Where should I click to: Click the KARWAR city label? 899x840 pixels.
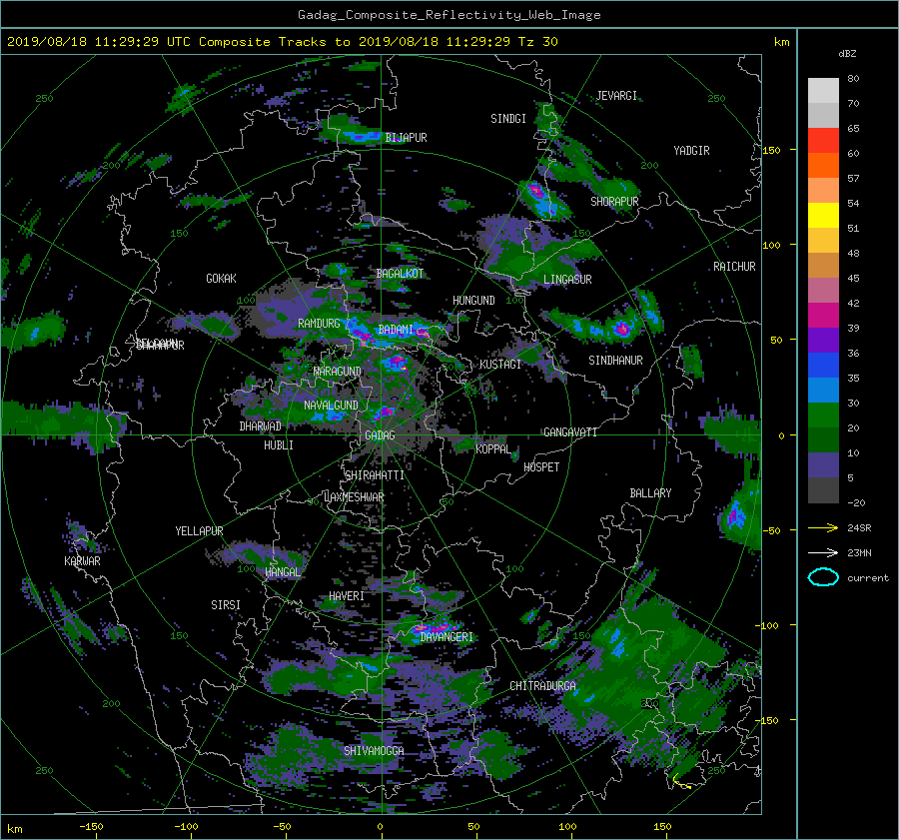point(82,561)
